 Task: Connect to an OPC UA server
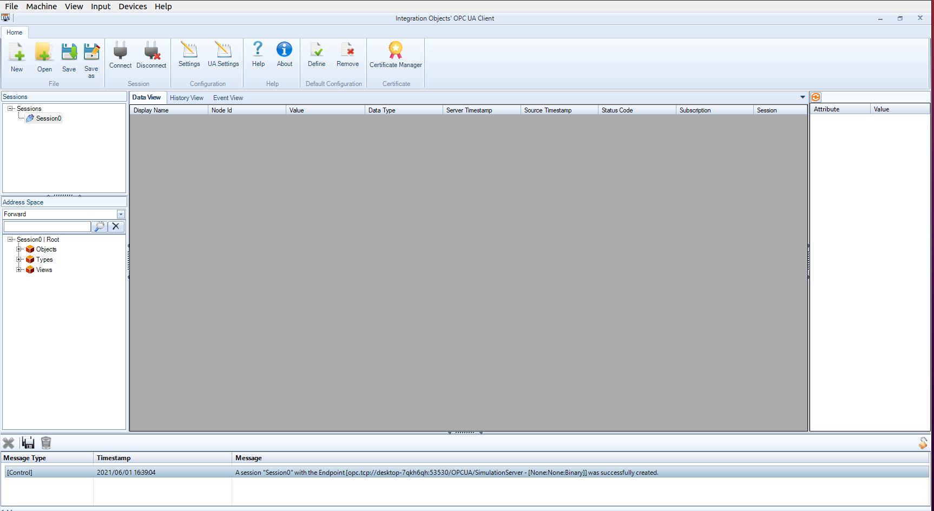pyautogui.click(x=120, y=55)
